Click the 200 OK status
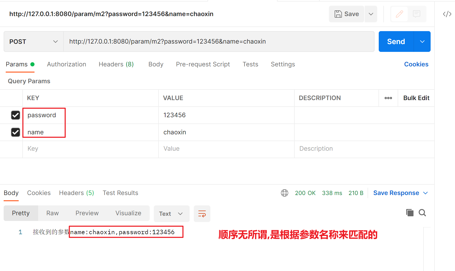Screen dimensions: 455x271 (x=305, y=193)
